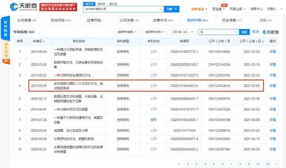Open 详情 for patent row 5
The height and width of the screenshot is (168, 286).
click(273, 99)
